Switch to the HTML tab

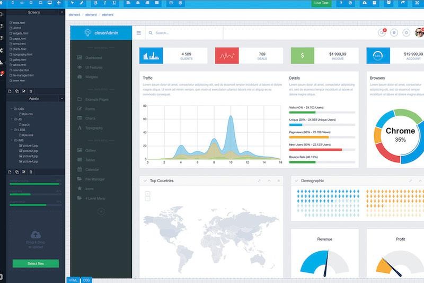tap(73, 280)
